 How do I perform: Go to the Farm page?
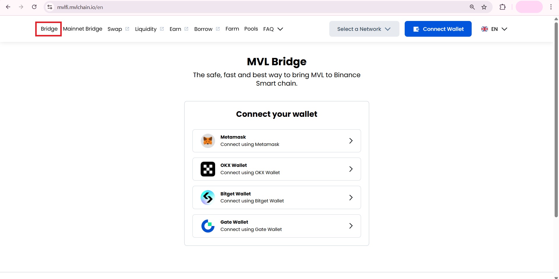coord(232,29)
